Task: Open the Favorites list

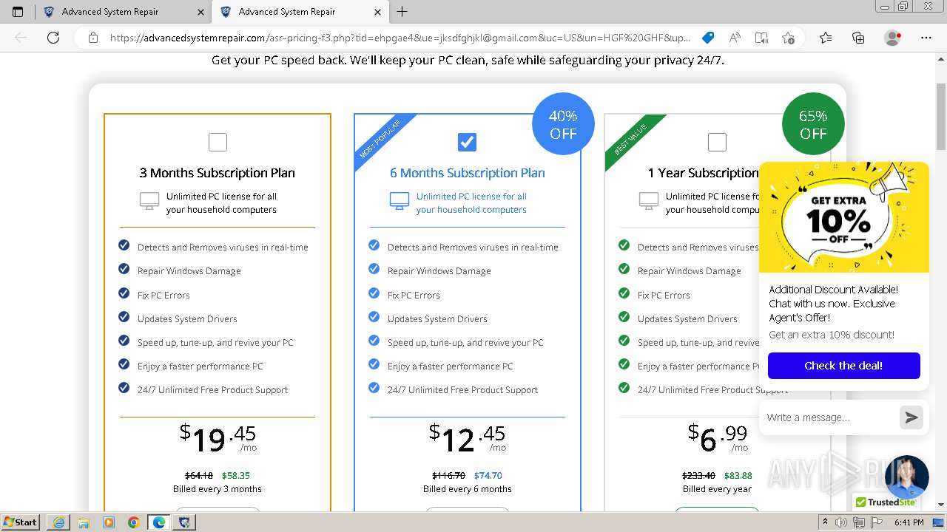Action: click(826, 38)
